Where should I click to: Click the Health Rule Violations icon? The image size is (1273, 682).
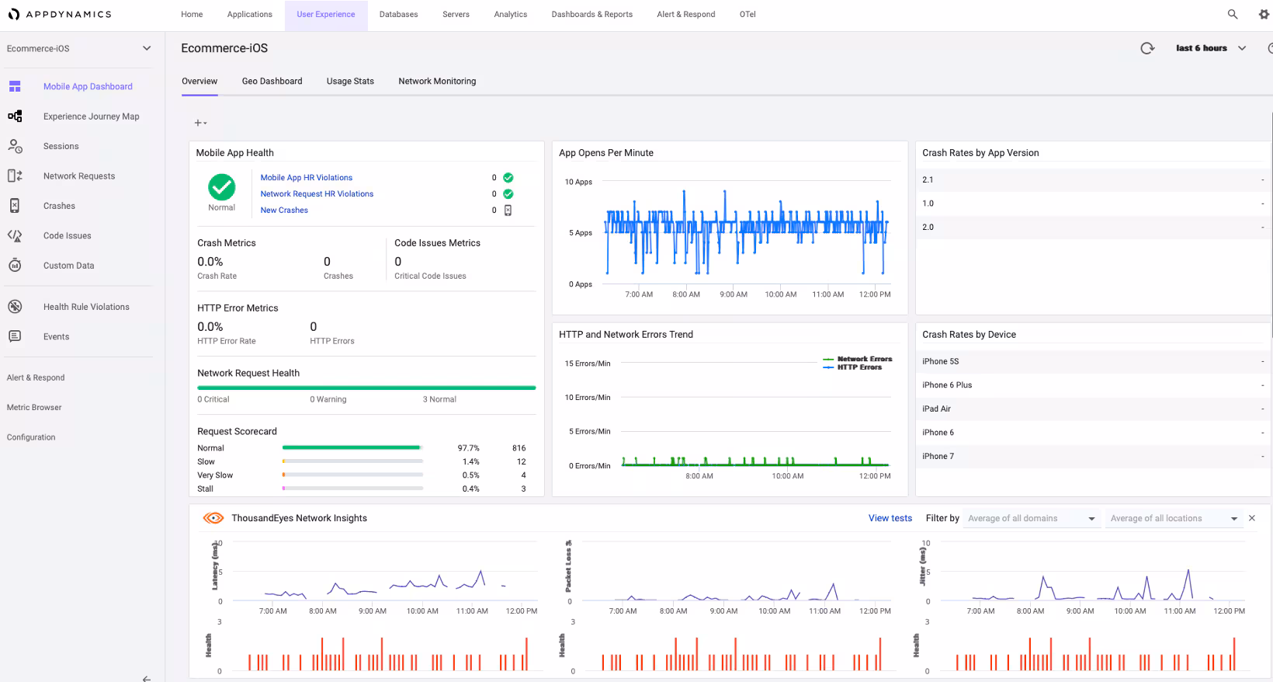(x=15, y=307)
